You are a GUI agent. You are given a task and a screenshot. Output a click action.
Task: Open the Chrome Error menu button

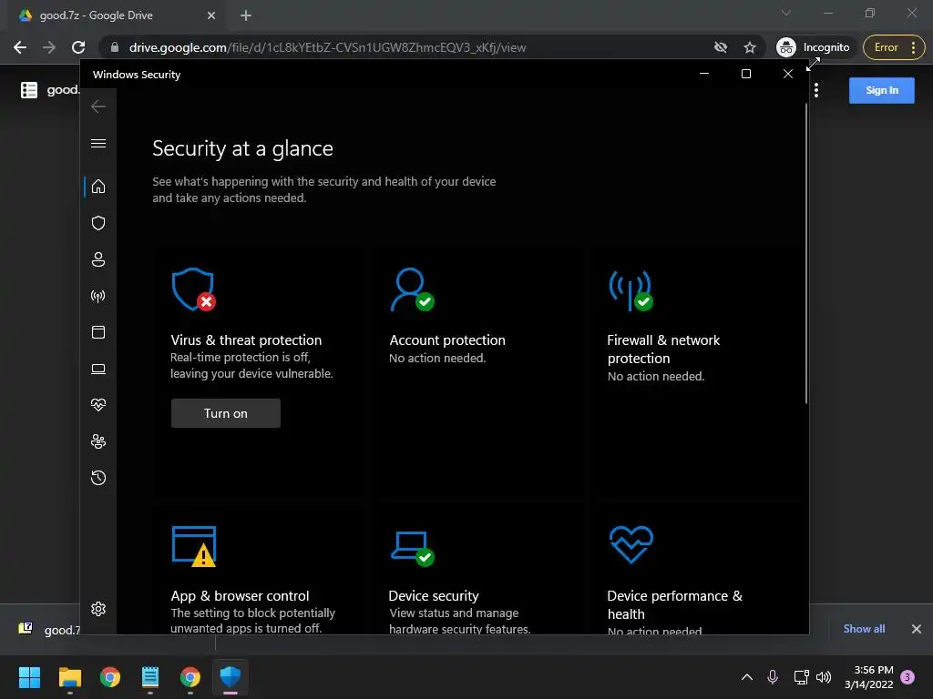click(x=894, y=47)
